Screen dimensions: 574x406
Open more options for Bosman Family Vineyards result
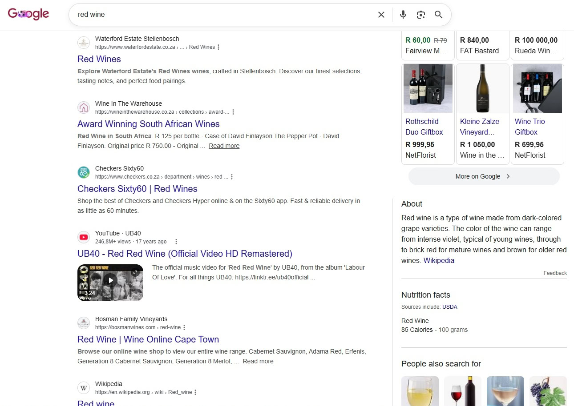(x=184, y=327)
